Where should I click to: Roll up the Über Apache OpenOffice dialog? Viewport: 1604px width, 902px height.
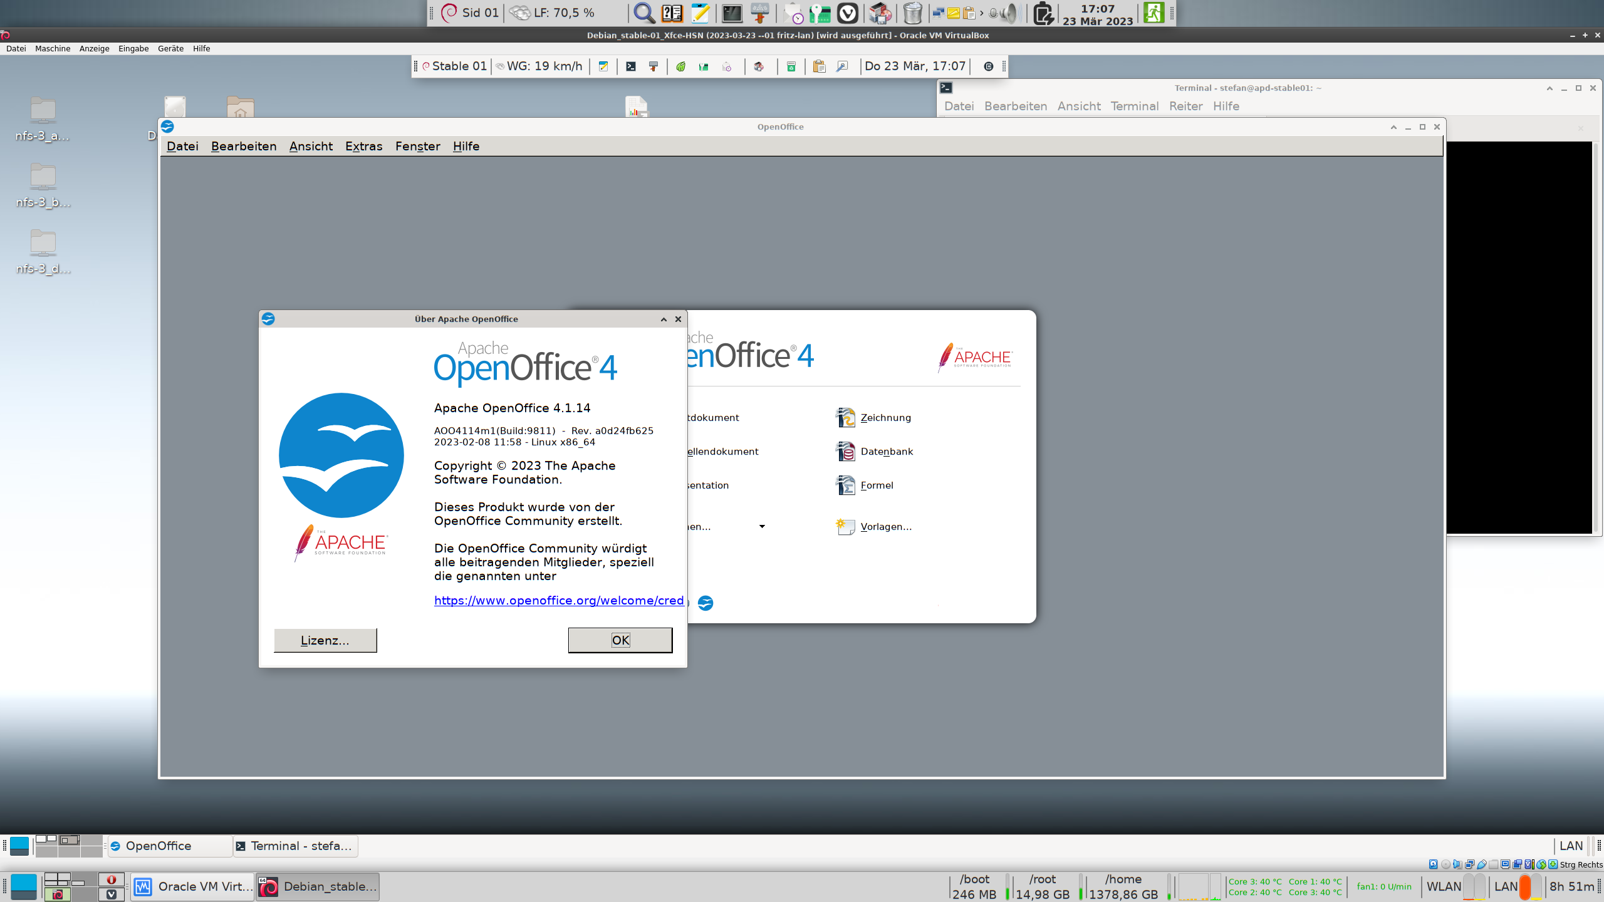click(664, 319)
